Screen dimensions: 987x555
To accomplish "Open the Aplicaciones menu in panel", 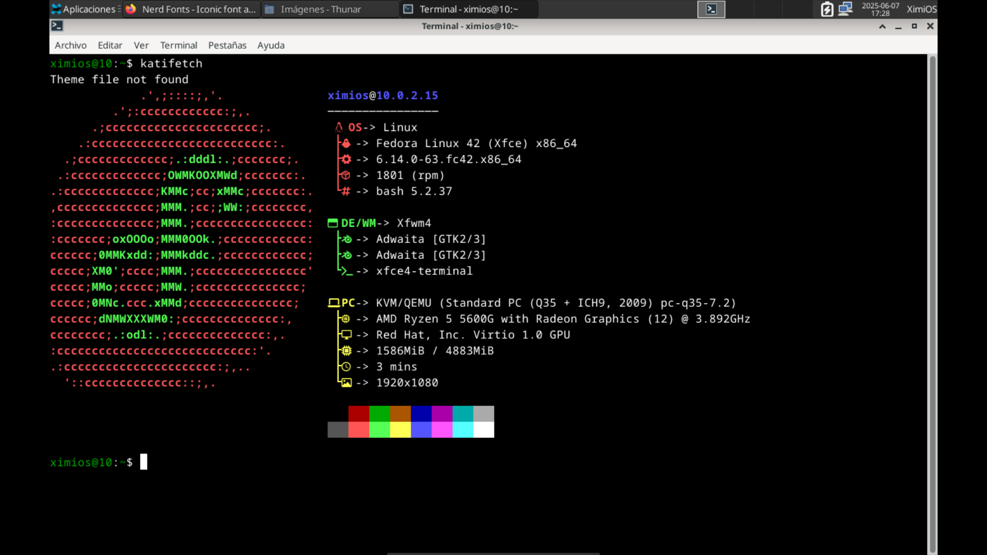I will point(85,9).
